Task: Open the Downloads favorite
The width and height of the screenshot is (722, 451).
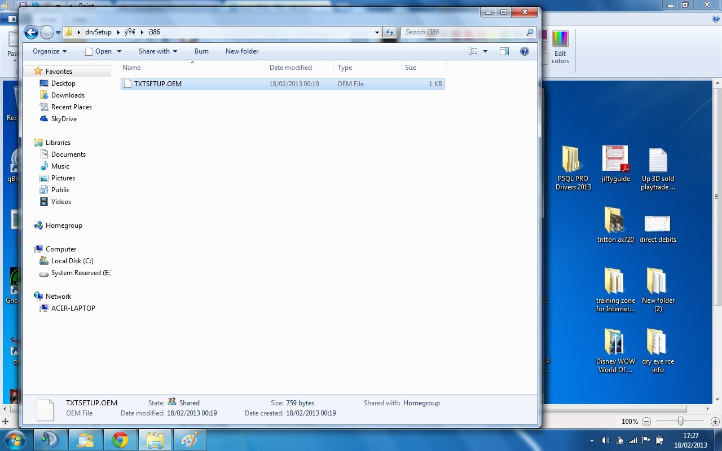Action: point(68,95)
